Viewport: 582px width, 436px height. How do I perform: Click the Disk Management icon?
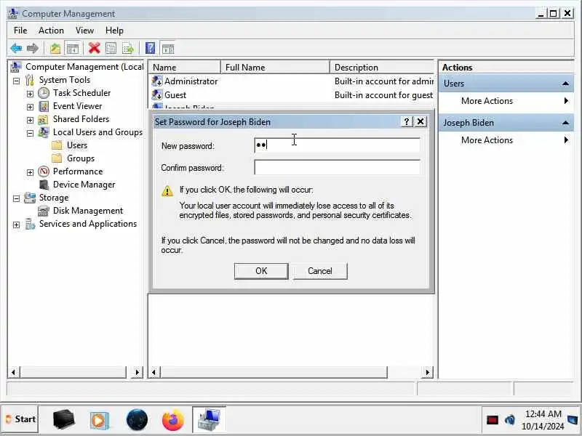44,211
